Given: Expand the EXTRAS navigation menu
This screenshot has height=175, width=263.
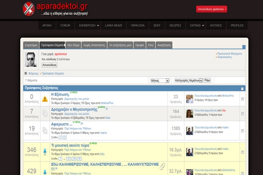Looking at the screenshot, I should (197, 25).
